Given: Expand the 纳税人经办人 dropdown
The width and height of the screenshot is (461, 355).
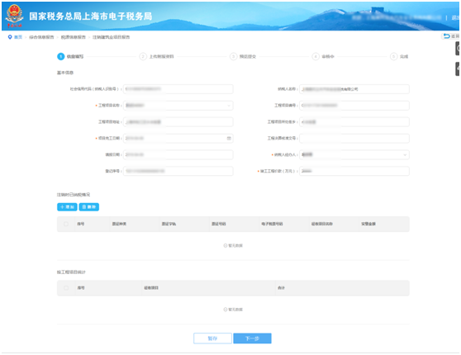Looking at the screenshot, I should (x=354, y=154).
